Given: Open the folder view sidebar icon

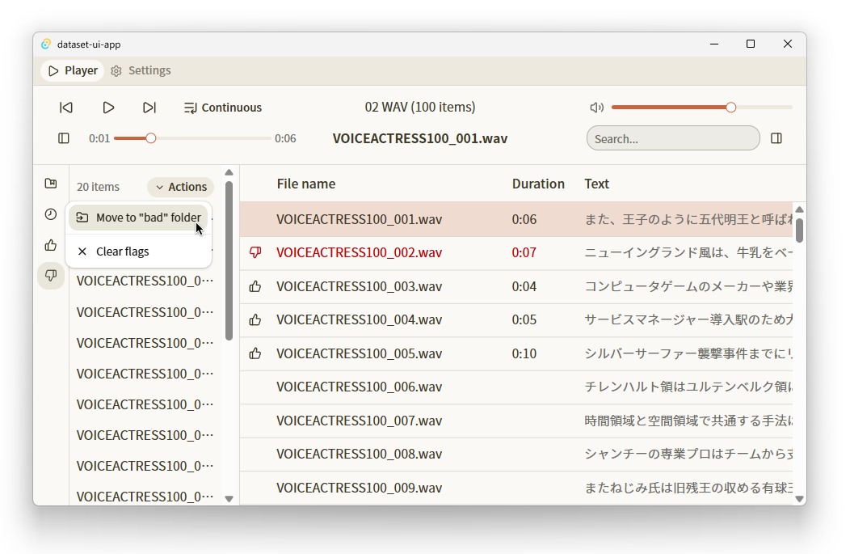Looking at the screenshot, I should [51, 184].
